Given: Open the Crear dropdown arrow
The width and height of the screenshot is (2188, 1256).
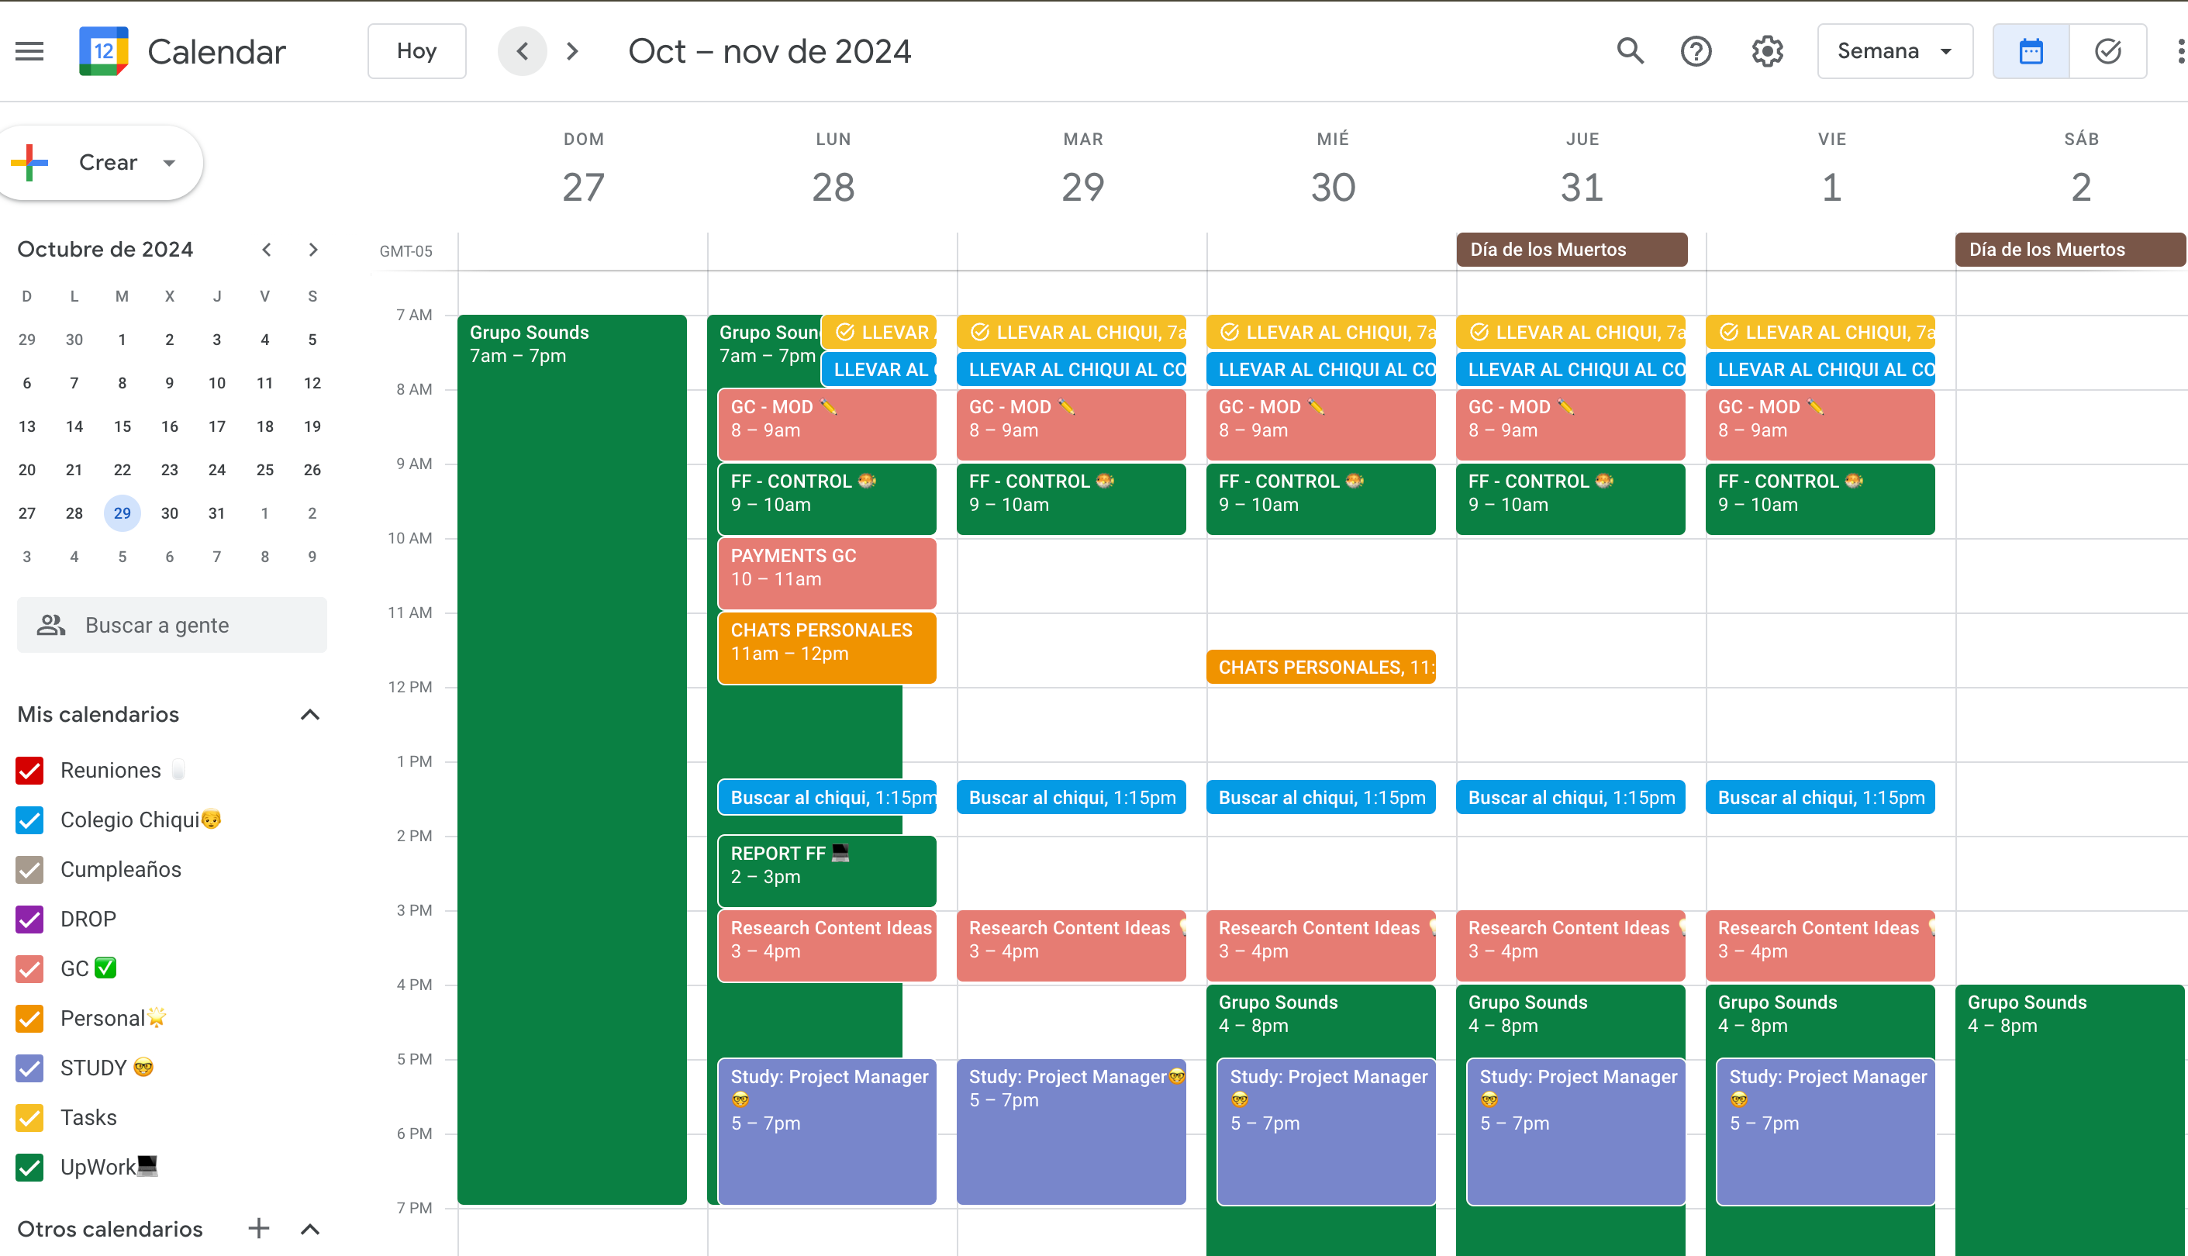Looking at the screenshot, I should tap(169, 162).
